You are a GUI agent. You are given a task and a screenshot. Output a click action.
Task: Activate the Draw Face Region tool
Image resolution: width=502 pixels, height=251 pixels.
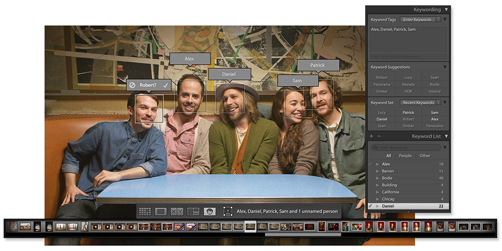(x=227, y=212)
